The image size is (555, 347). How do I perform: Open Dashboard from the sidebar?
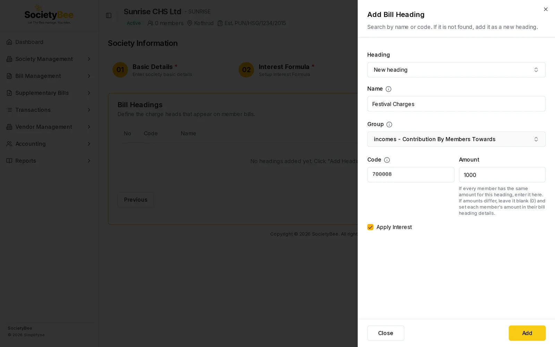[x=49, y=42]
